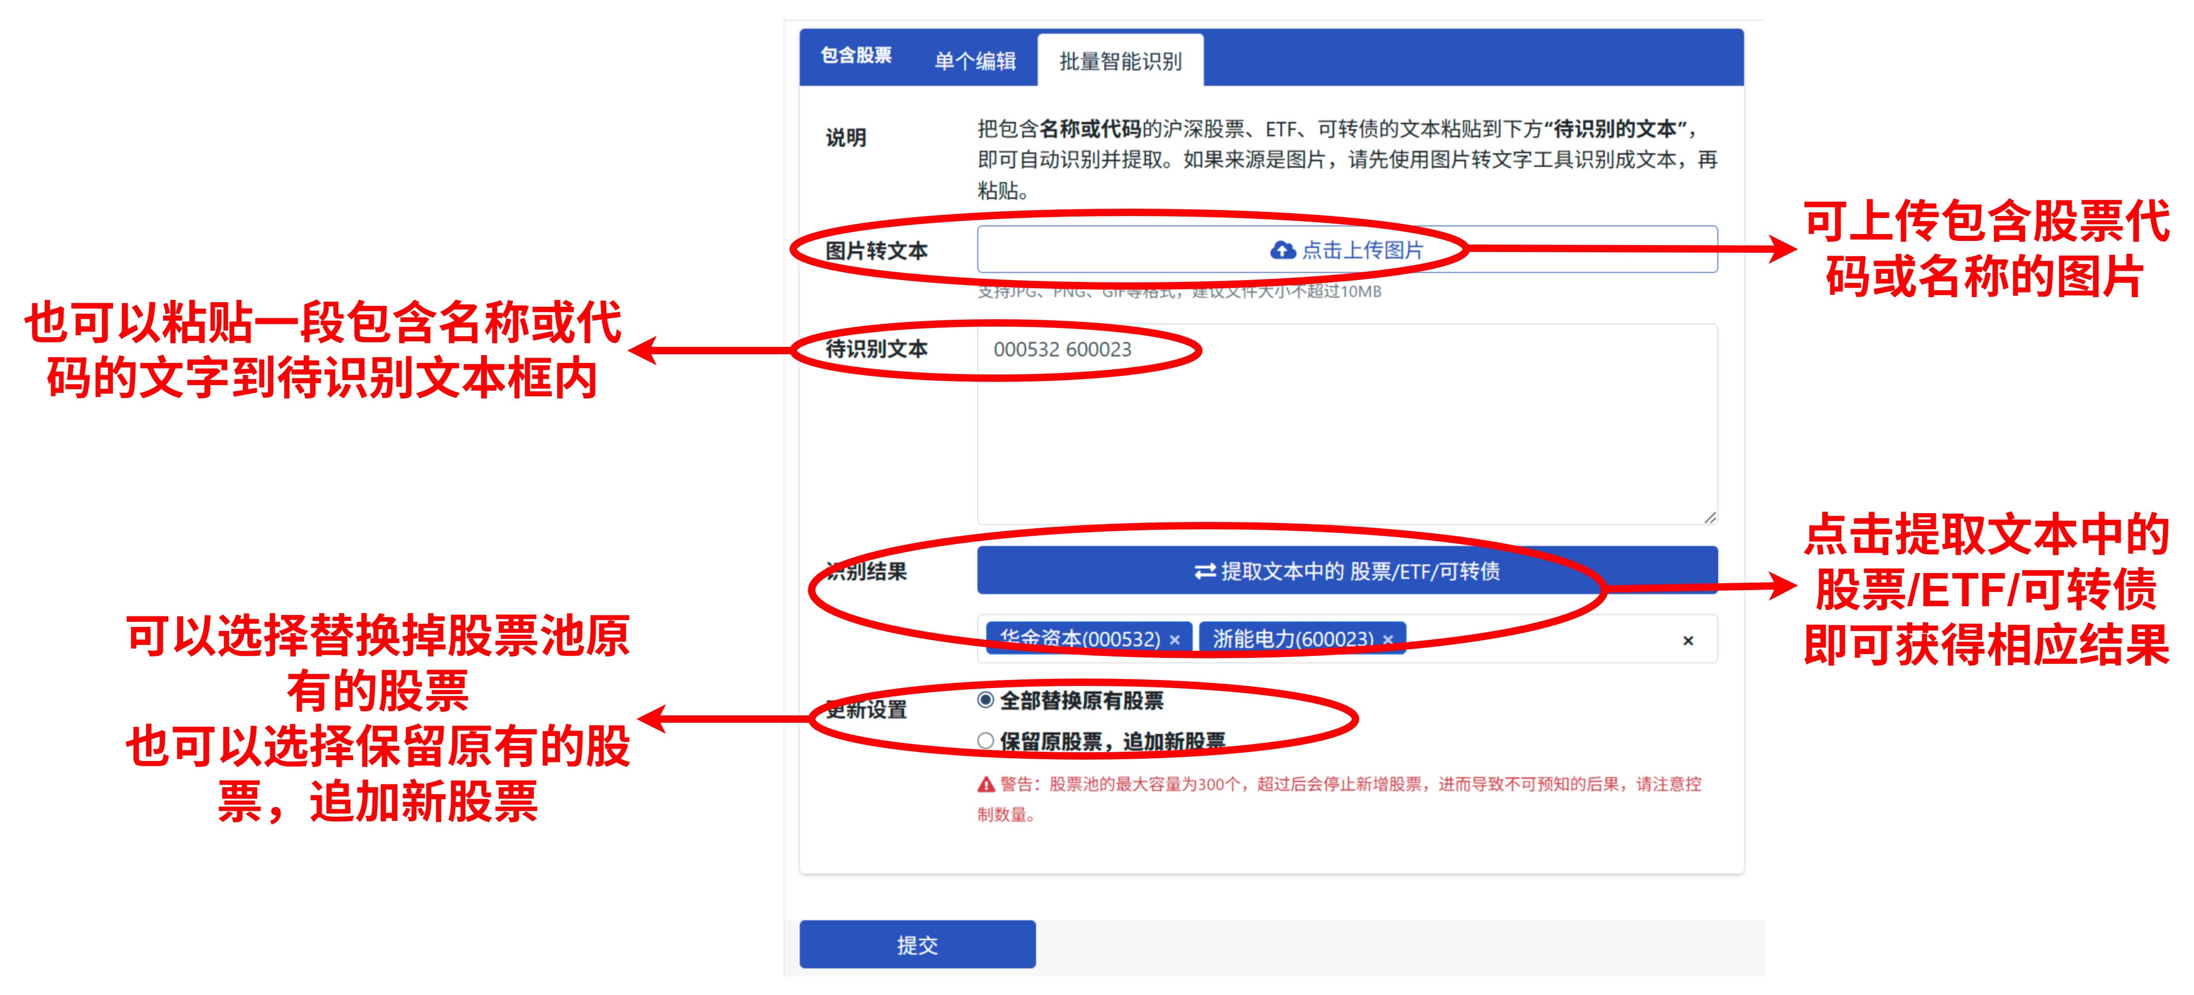The image size is (2194, 995).
Task: Click the 华金资本(000532) stock tag label
Action: [x=1080, y=639]
